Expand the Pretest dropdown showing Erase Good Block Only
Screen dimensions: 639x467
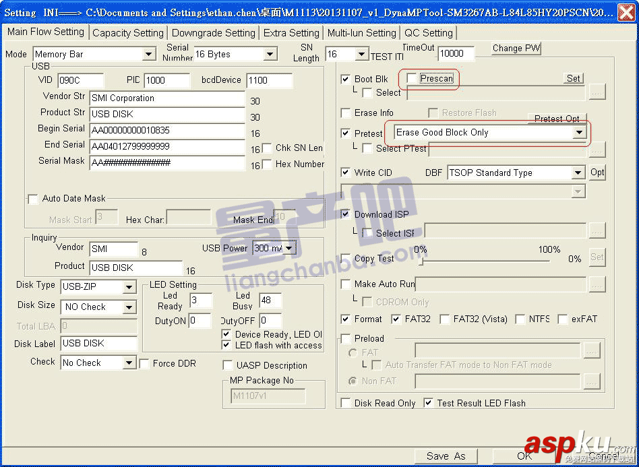580,133
